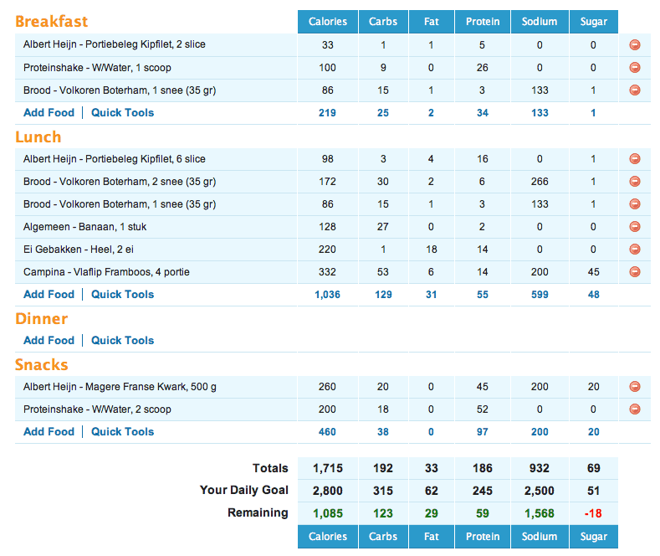The height and width of the screenshot is (556, 660).
Task: Add Food to Dinner
Action: (x=49, y=341)
